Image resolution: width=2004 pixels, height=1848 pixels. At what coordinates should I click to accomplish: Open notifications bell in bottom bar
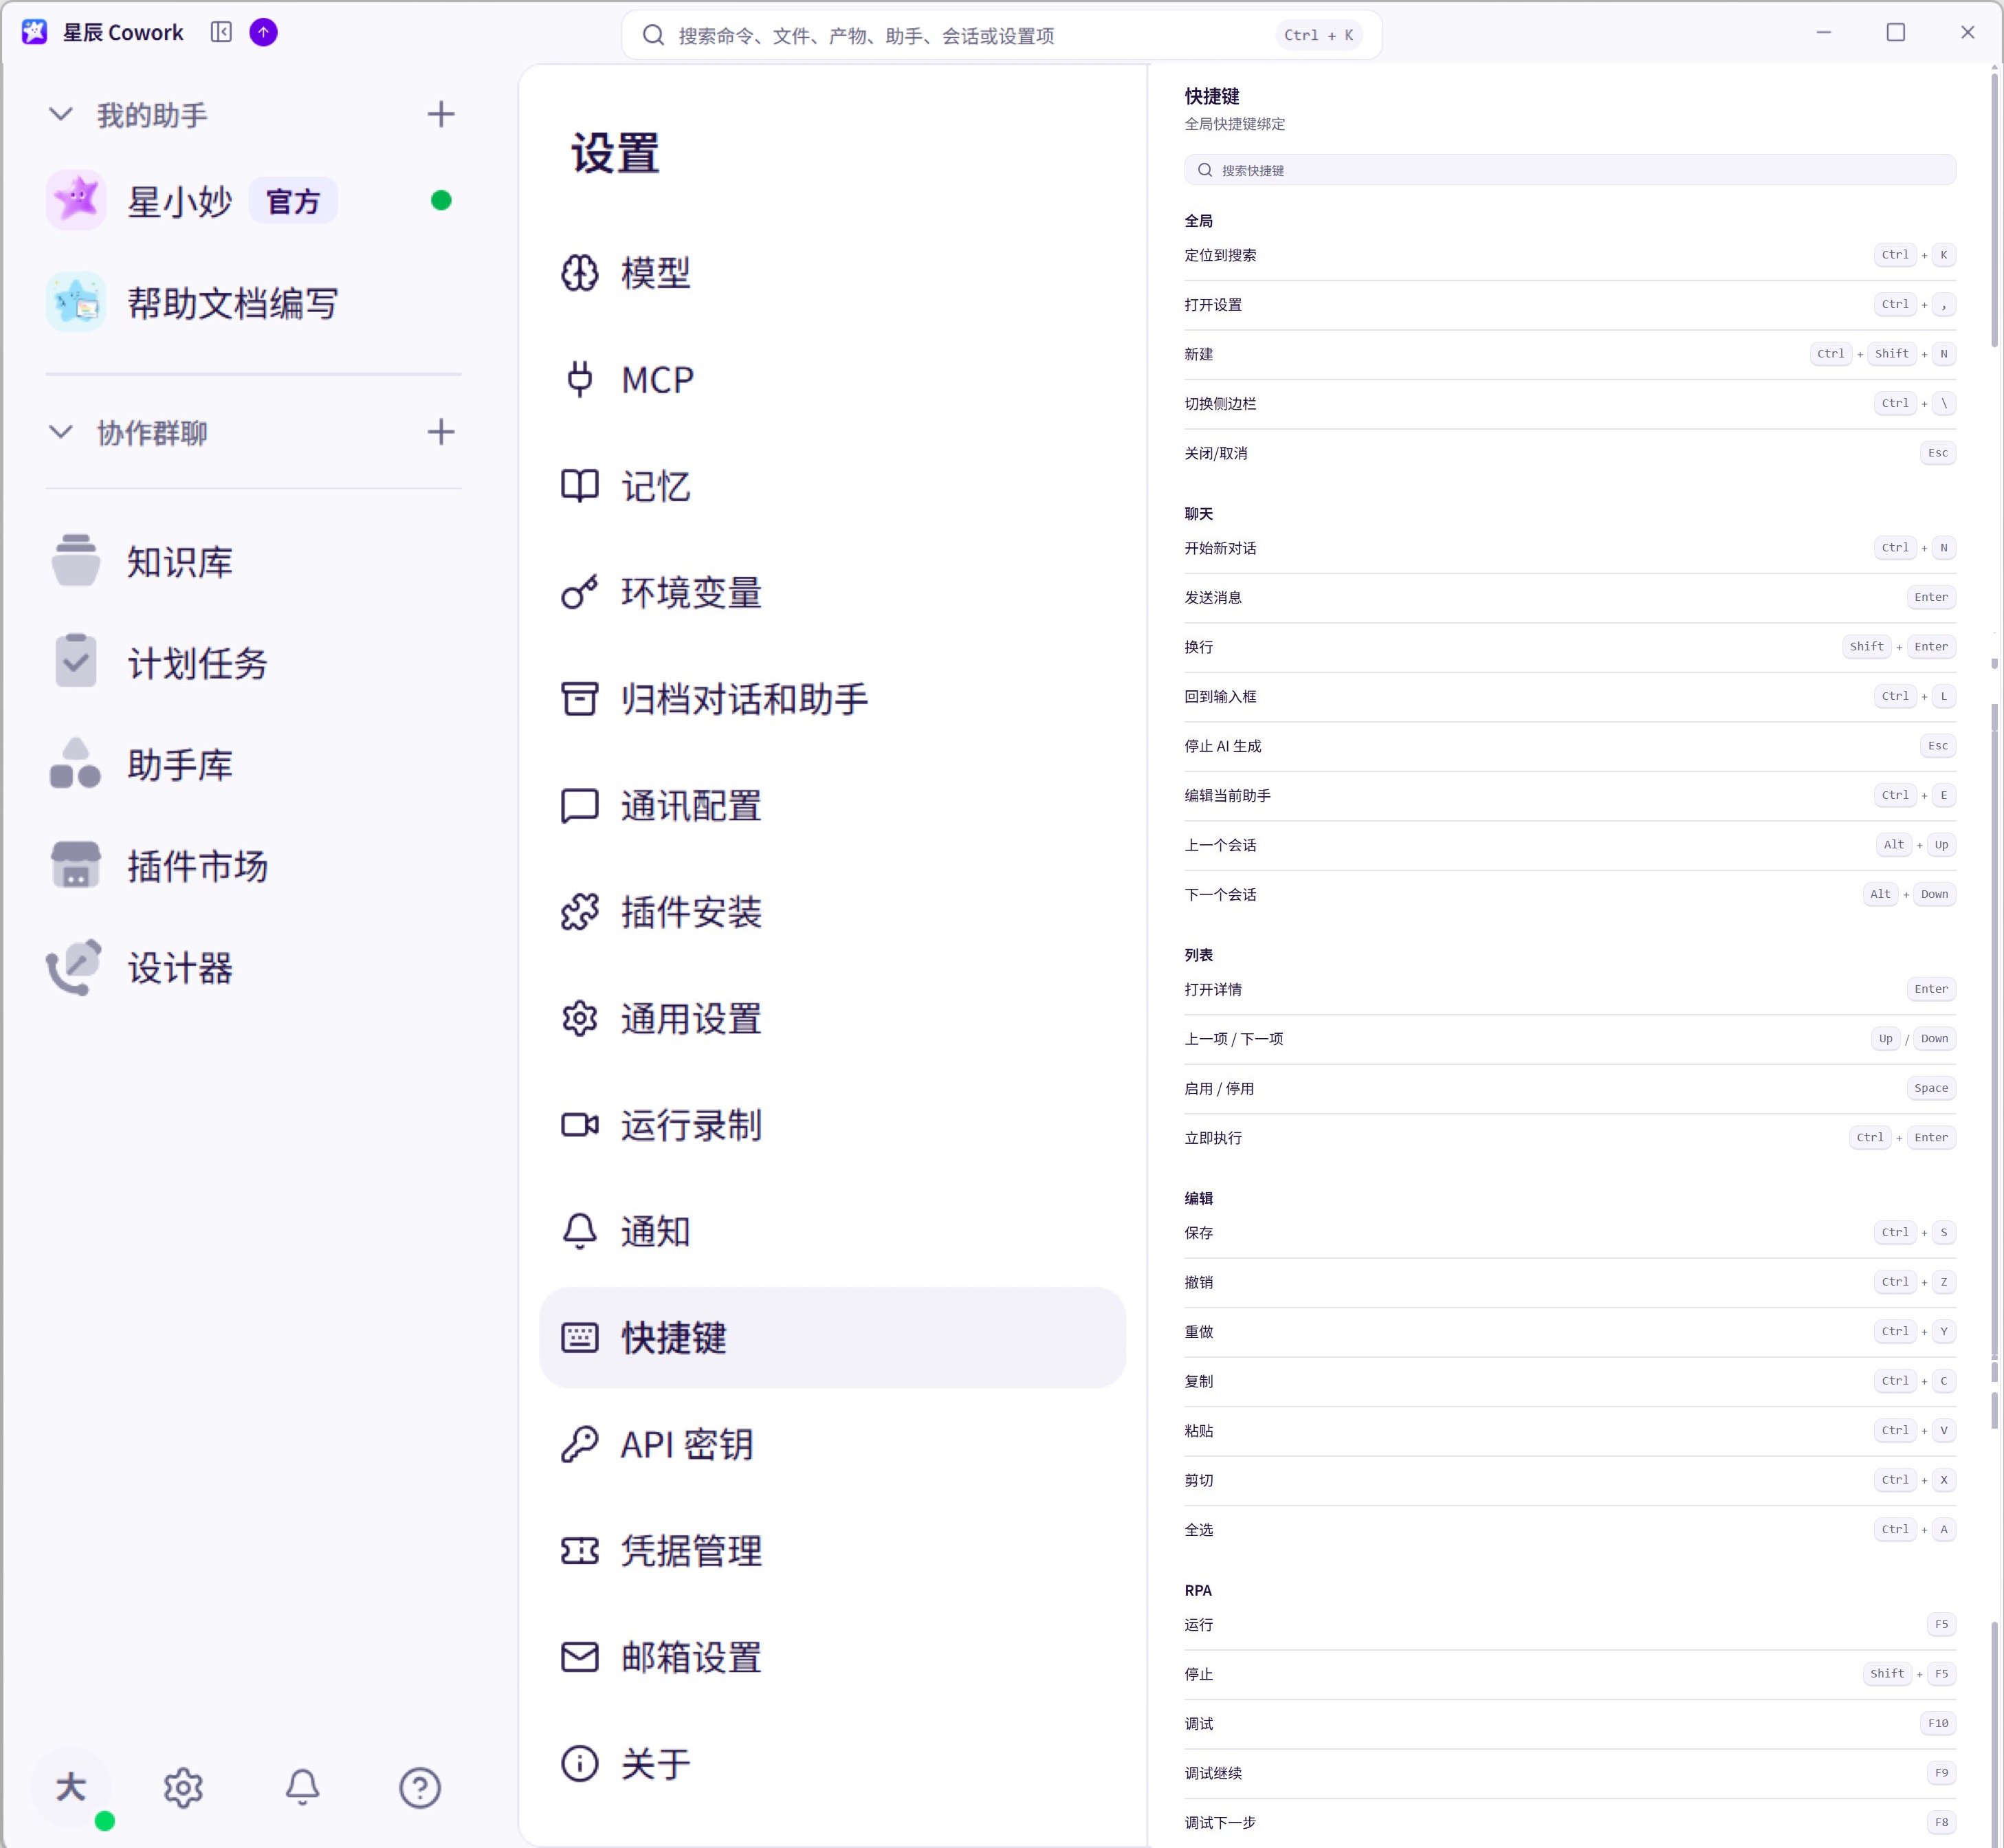302,1788
